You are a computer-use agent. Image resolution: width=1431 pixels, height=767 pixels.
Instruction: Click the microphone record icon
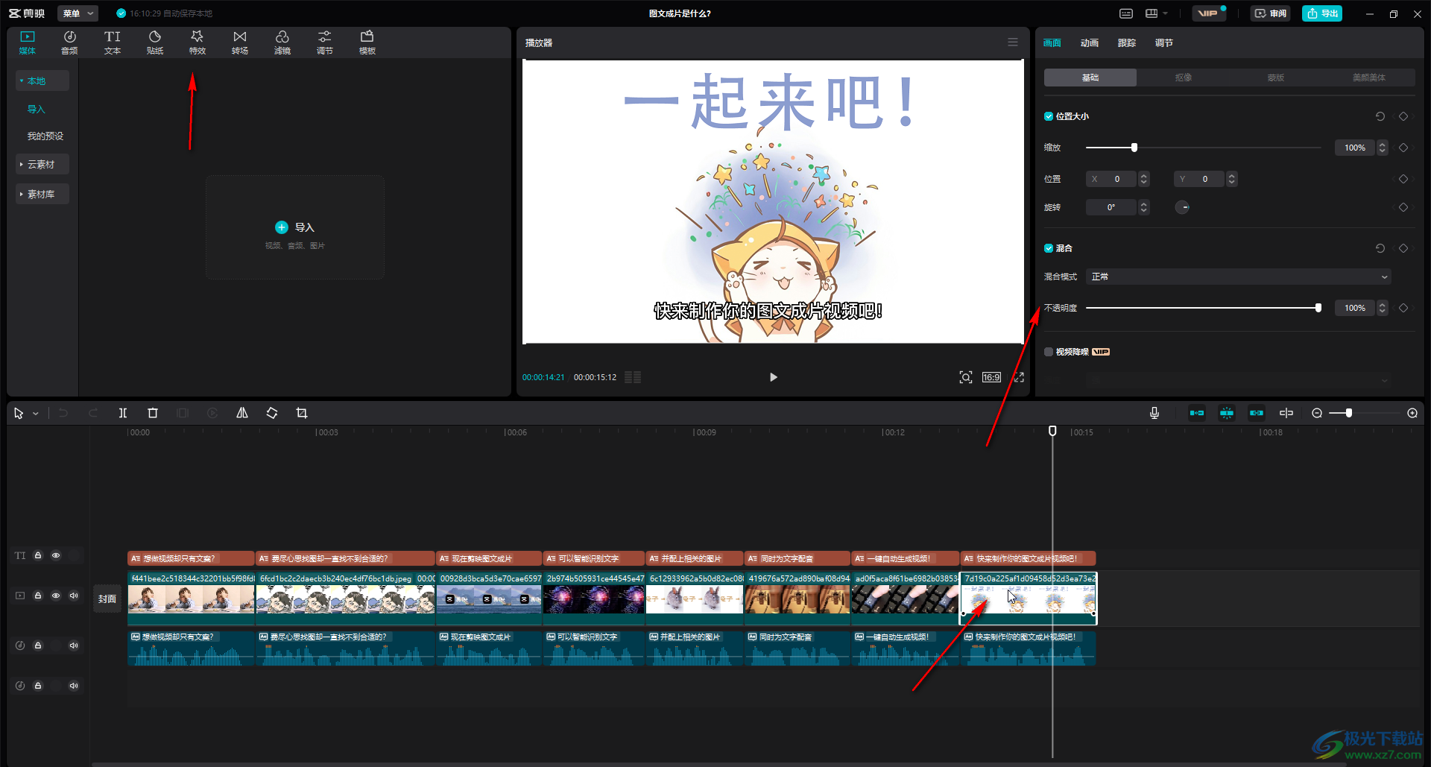1154,413
